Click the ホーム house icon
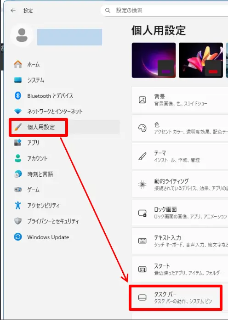228x320 pixels. tap(18, 64)
